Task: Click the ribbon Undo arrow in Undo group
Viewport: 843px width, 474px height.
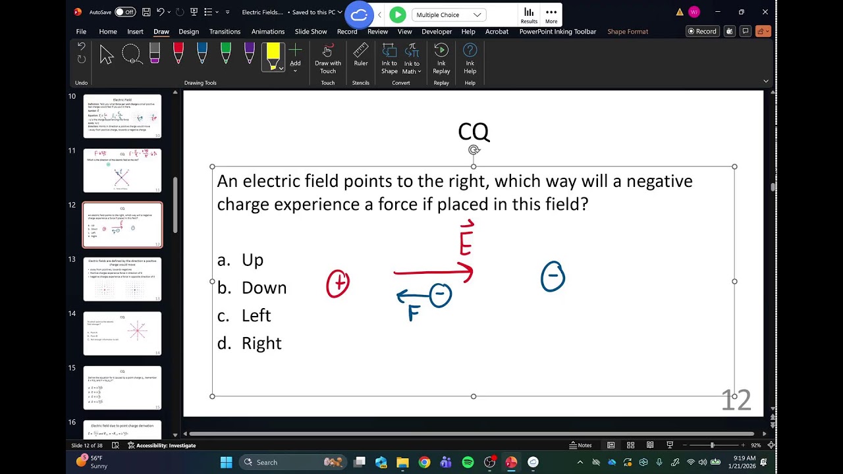Action: pos(82,46)
